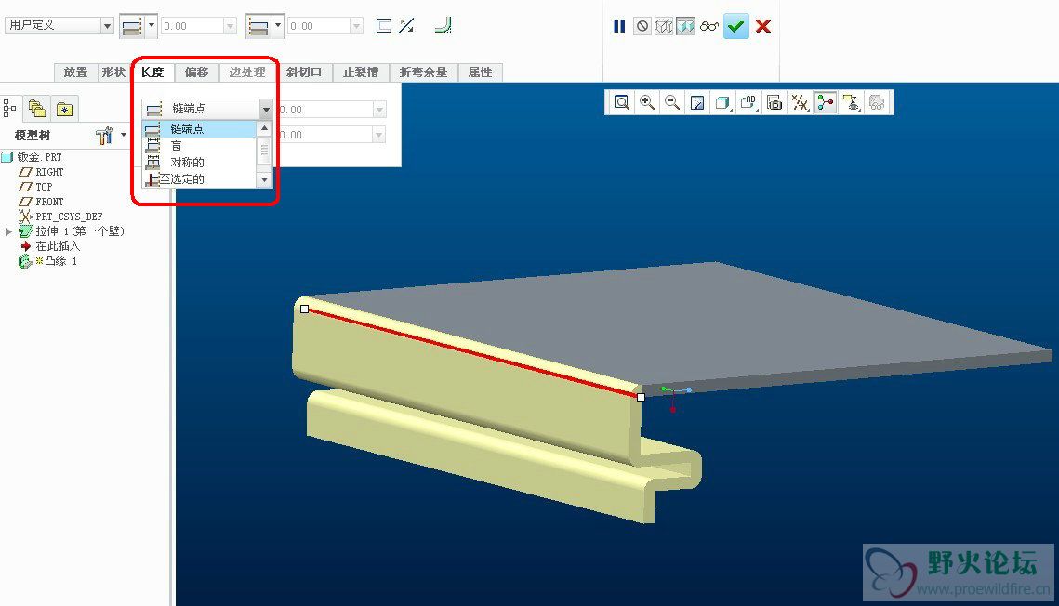The height and width of the screenshot is (606, 1059).
Task: Toggle the glasses verify preview mode
Action: [709, 26]
